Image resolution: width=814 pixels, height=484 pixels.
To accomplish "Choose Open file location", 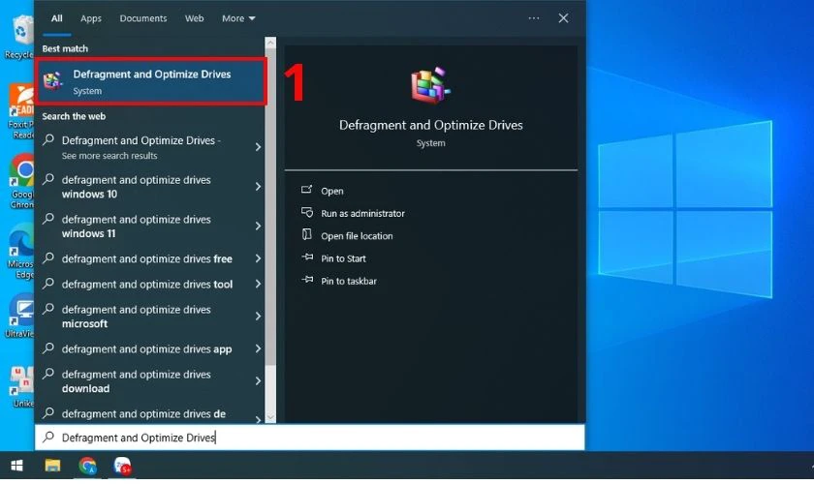I will point(357,236).
